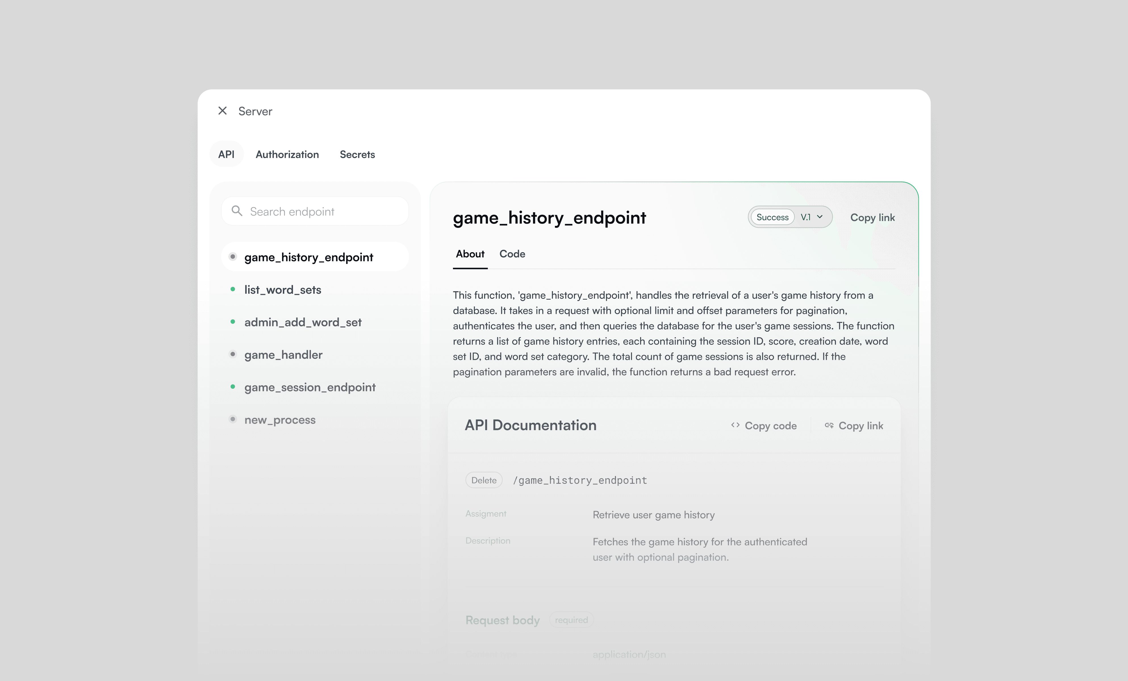Click green dot beside game_session_endpoint
The image size is (1128, 681).
(x=233, y=386)
